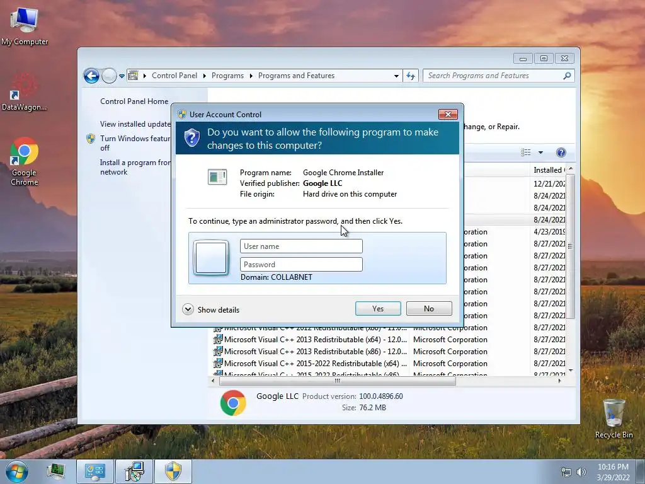Open the Windows Start menu
645x484 pixels.
tap(16, 471)
